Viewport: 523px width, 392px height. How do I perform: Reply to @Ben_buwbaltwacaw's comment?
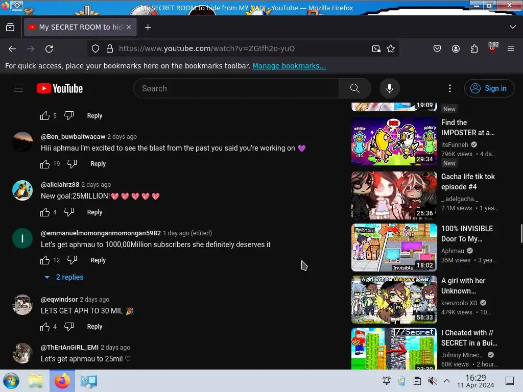tap(98, 164)
